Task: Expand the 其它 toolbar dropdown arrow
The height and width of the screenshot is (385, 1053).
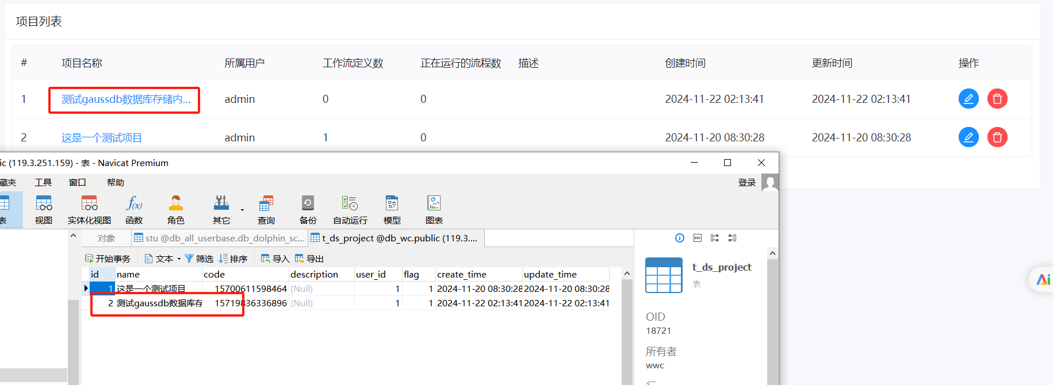Action: point(242,210)
